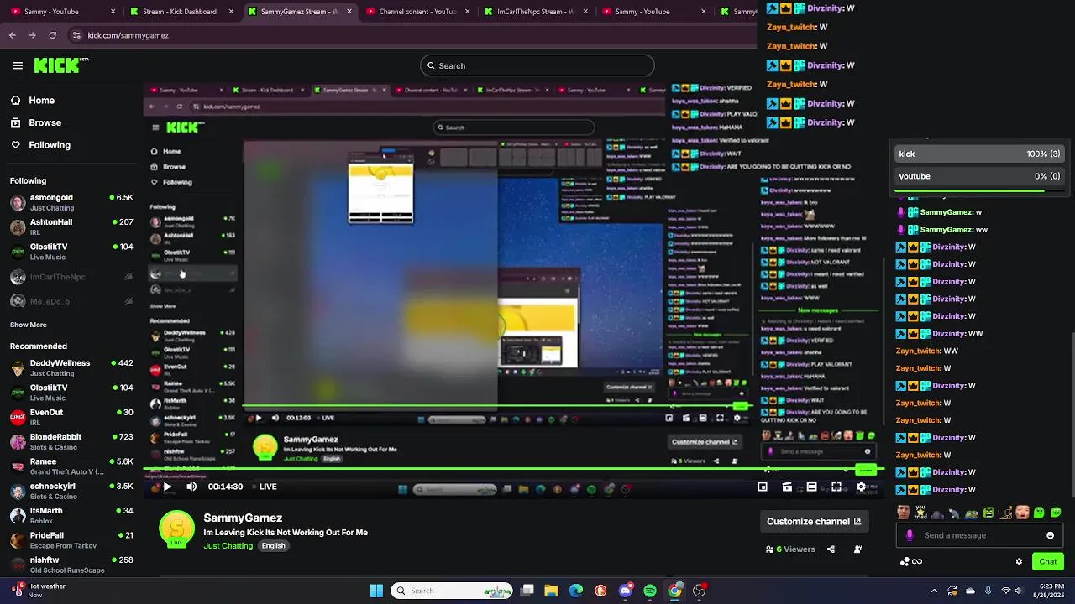Viewport: 1075px width, 604px height.
Task: Open mini player from the player controls
Action: coord(763,487)
